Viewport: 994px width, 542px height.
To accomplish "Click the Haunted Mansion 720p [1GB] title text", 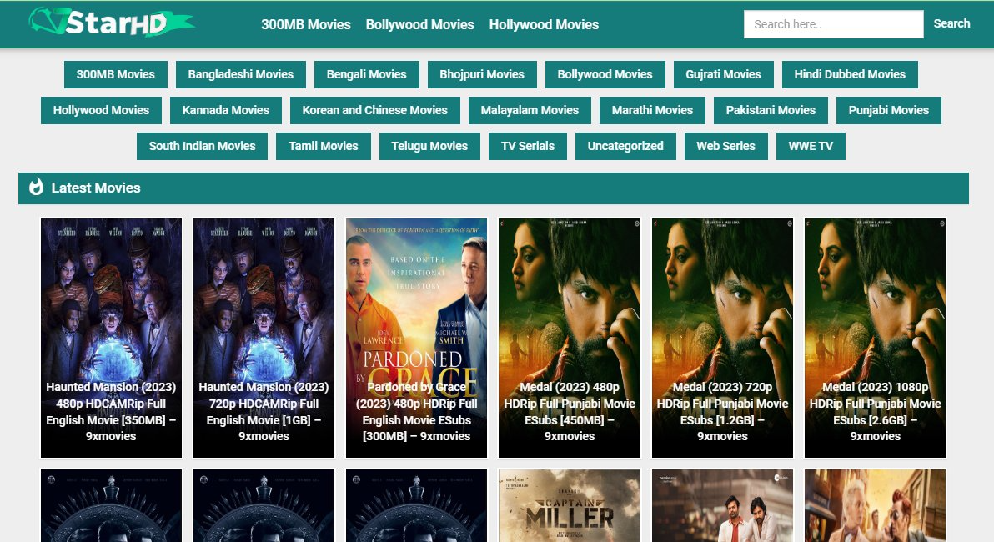I will pos(264,411).
